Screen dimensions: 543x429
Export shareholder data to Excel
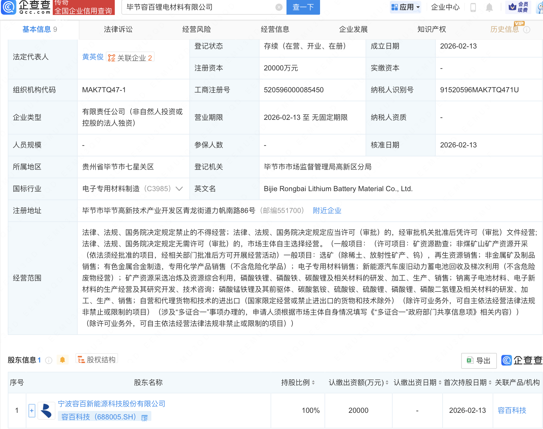[x=479, y=361]
